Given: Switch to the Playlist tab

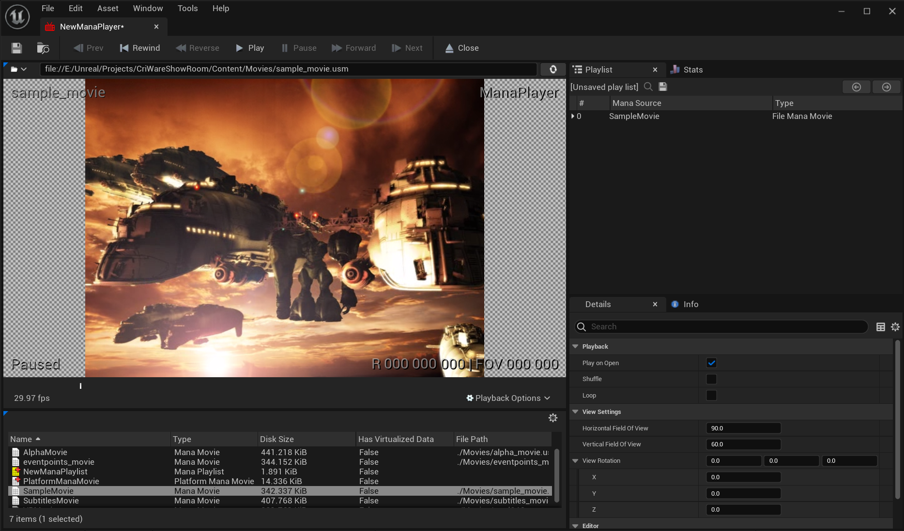Looking at the screenshot, I should (x=598, y=70).
